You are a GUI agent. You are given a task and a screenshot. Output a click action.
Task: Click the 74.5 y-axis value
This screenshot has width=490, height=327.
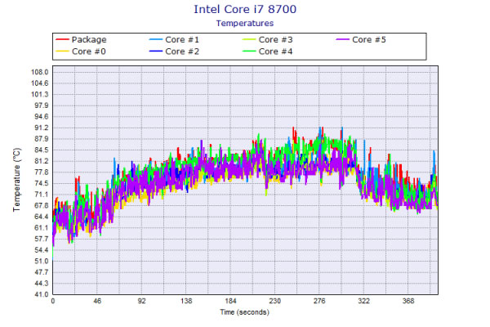(42, 183)
